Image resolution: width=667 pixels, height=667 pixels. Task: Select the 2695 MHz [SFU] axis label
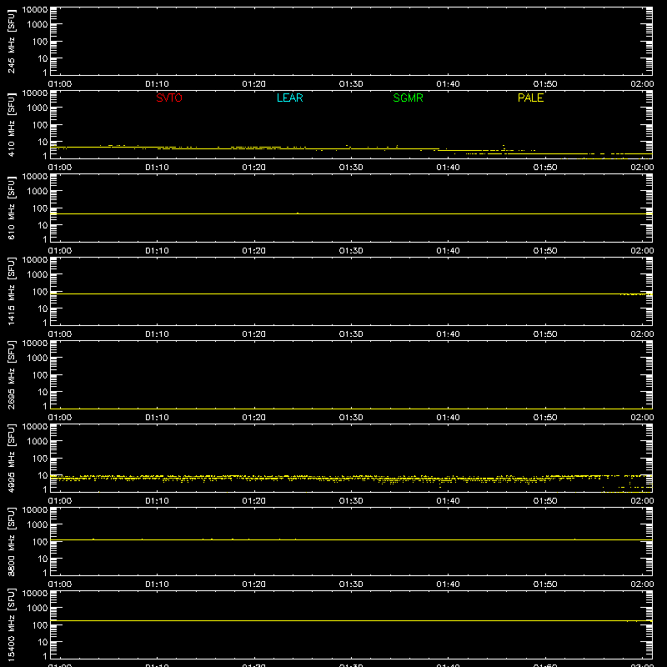(x=11, y=374)
